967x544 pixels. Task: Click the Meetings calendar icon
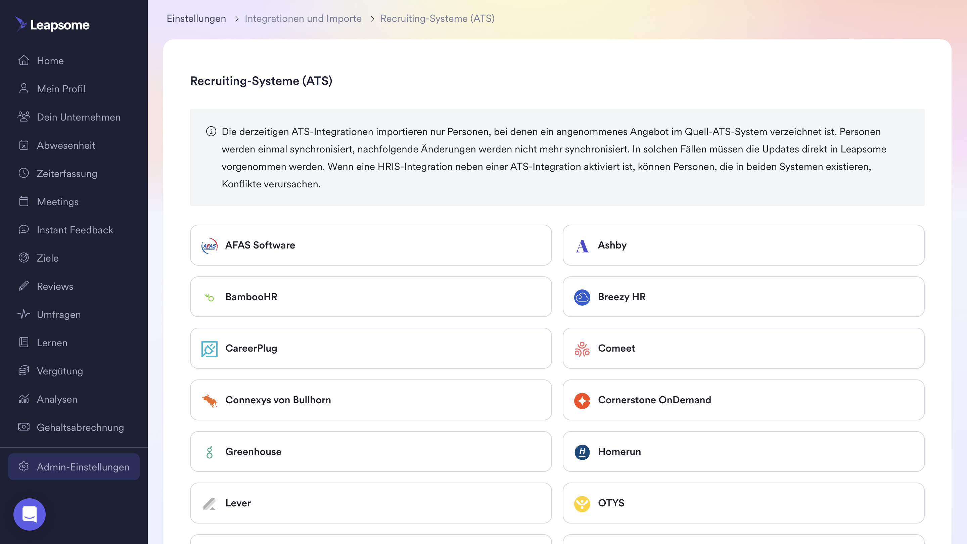pos(24,201)
